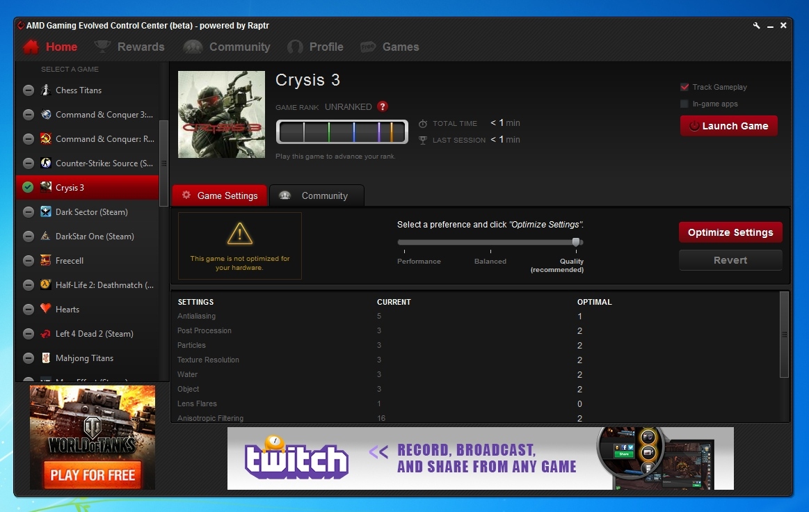Click the Profile person icon
809x512 pixels.
click(x=295, y=47)
